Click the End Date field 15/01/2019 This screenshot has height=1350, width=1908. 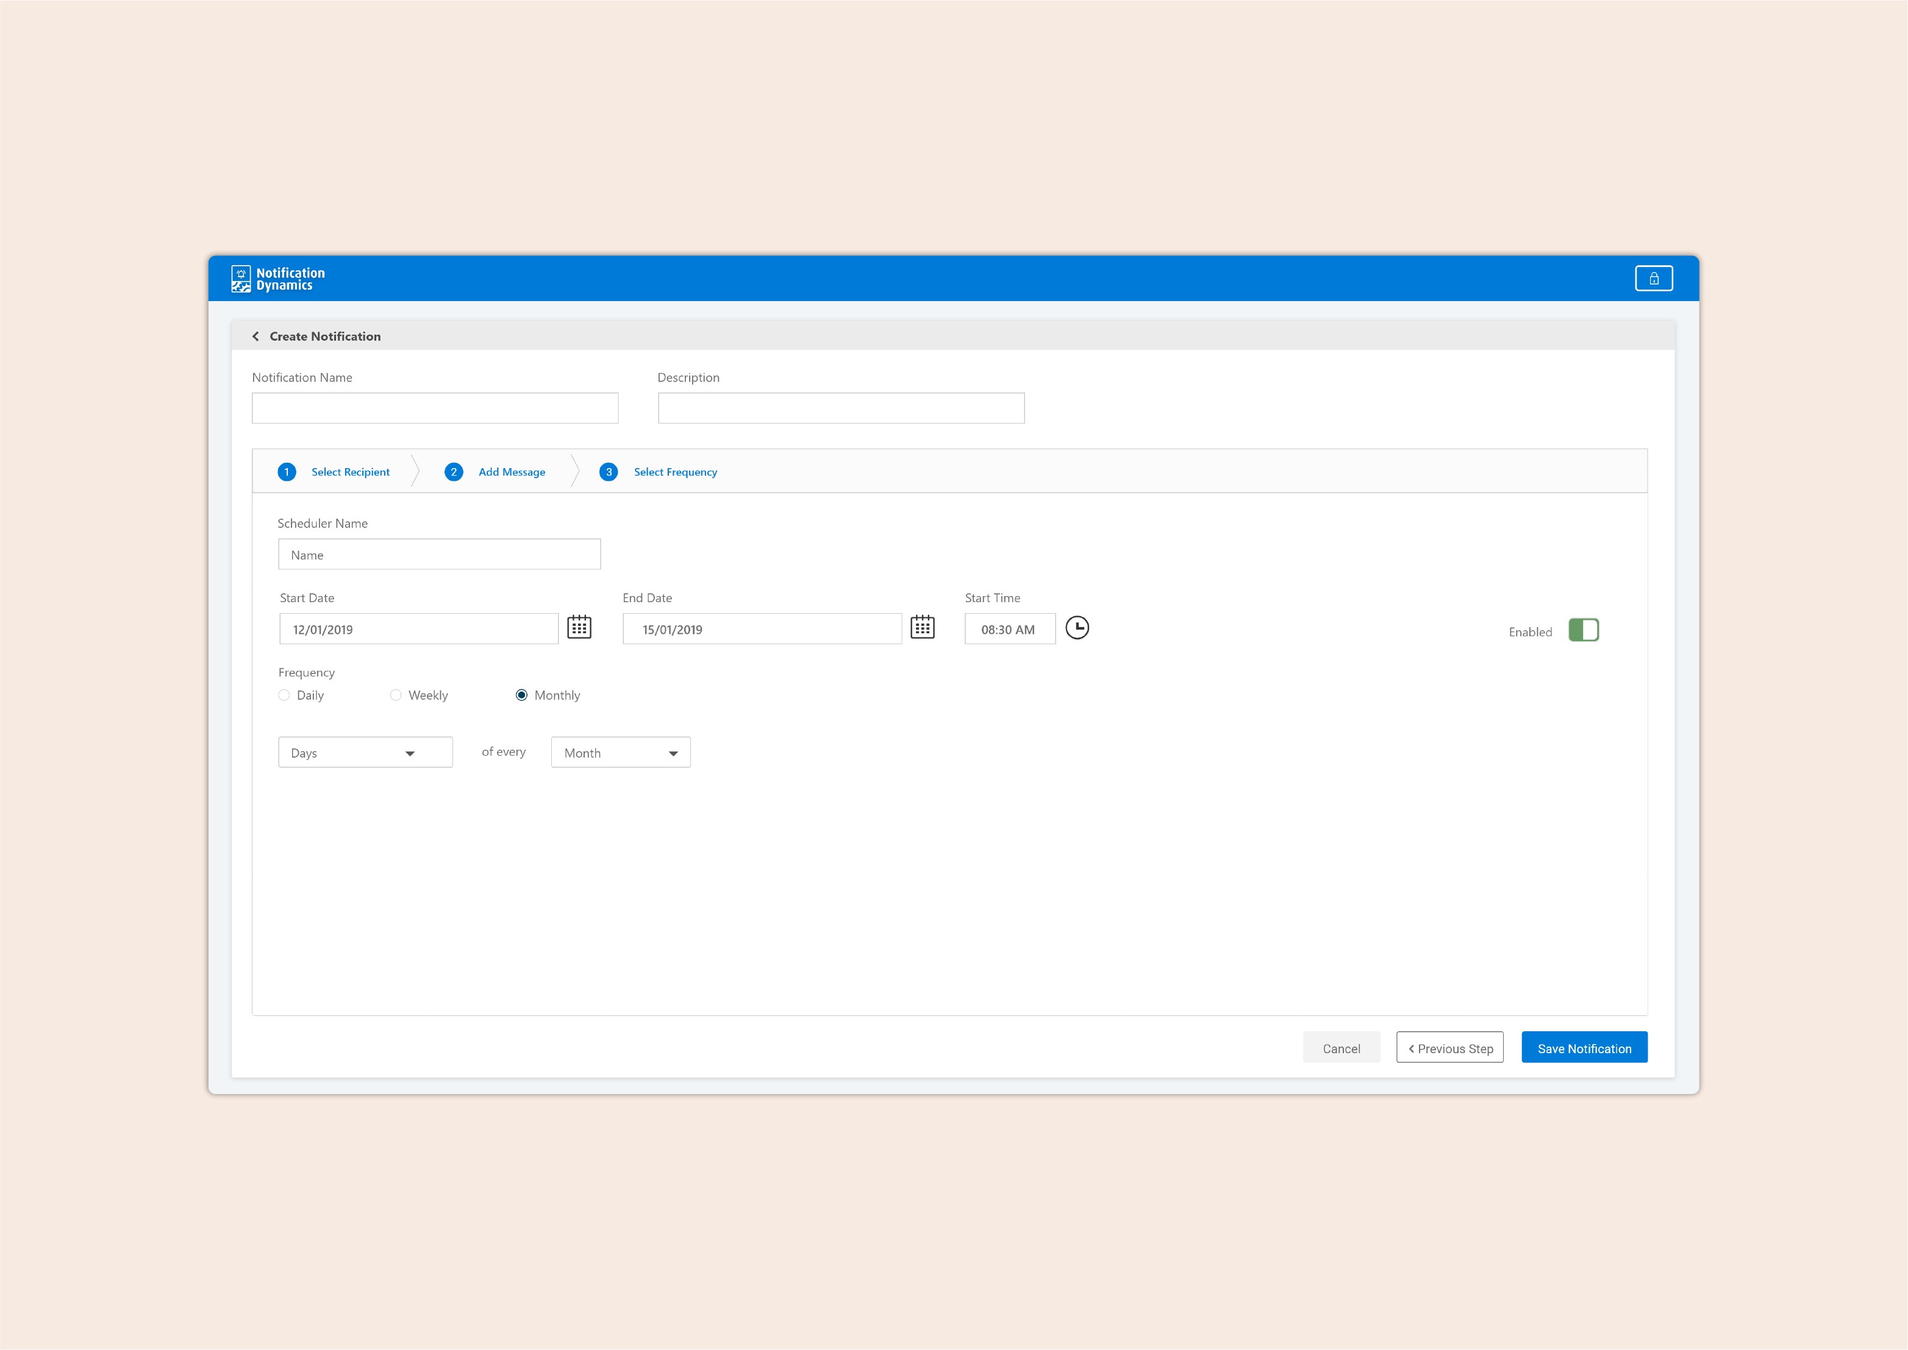coord(762,629)
